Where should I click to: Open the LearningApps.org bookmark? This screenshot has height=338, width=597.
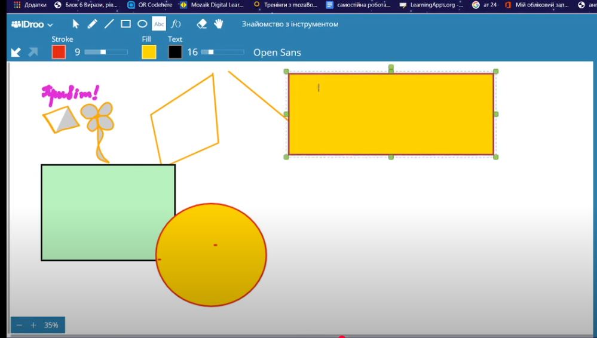point(431,5)
